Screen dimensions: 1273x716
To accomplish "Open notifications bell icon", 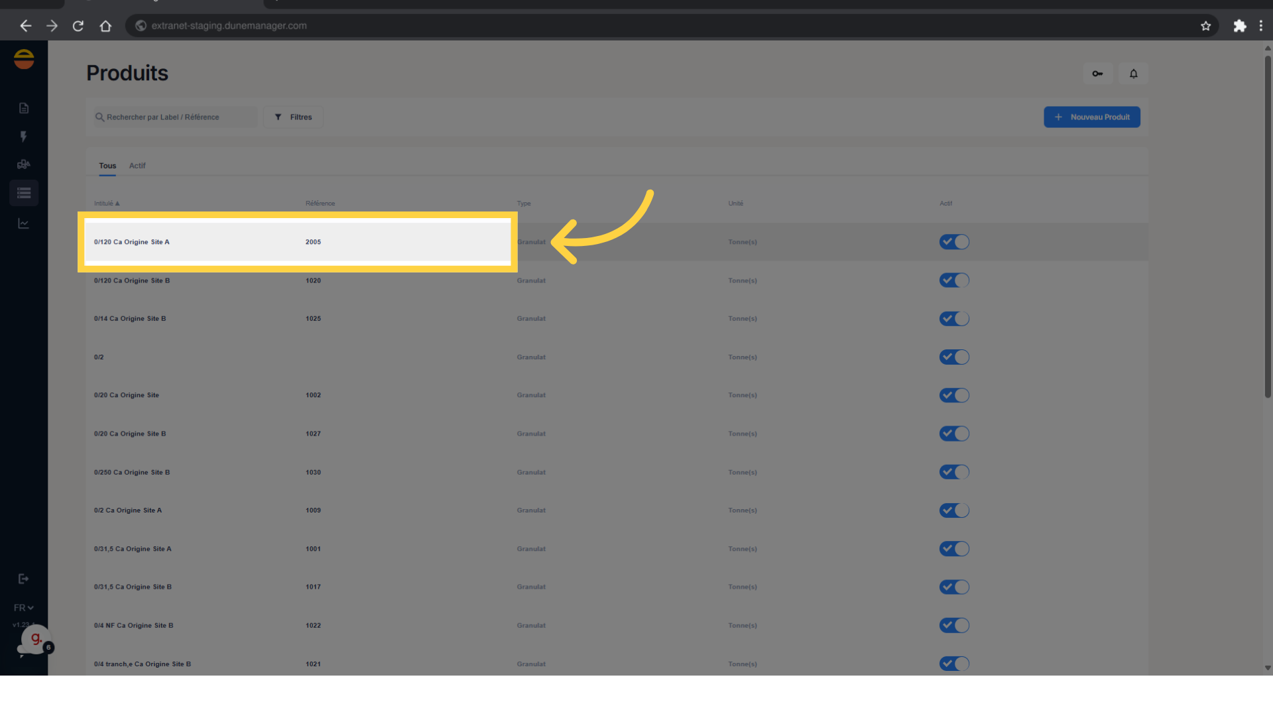I will 1133,74.
